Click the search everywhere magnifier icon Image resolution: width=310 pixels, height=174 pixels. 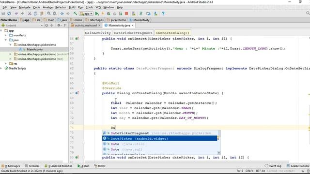coord(308,13)
